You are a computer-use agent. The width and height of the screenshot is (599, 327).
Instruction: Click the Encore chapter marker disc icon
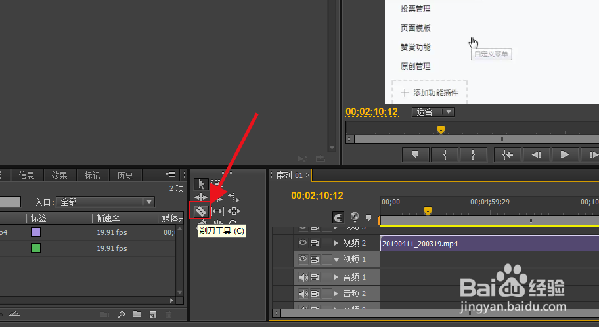tap(355, 217)
